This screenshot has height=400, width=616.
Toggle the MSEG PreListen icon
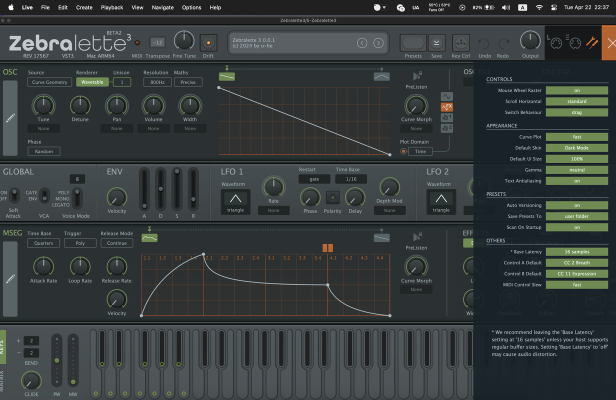[416, 237]
